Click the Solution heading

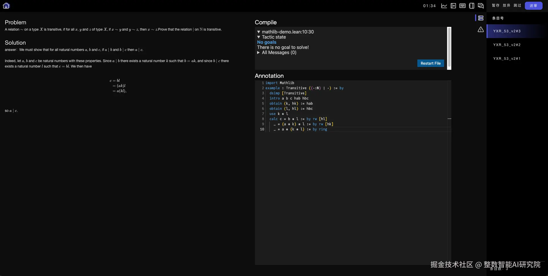coord(15,43)
